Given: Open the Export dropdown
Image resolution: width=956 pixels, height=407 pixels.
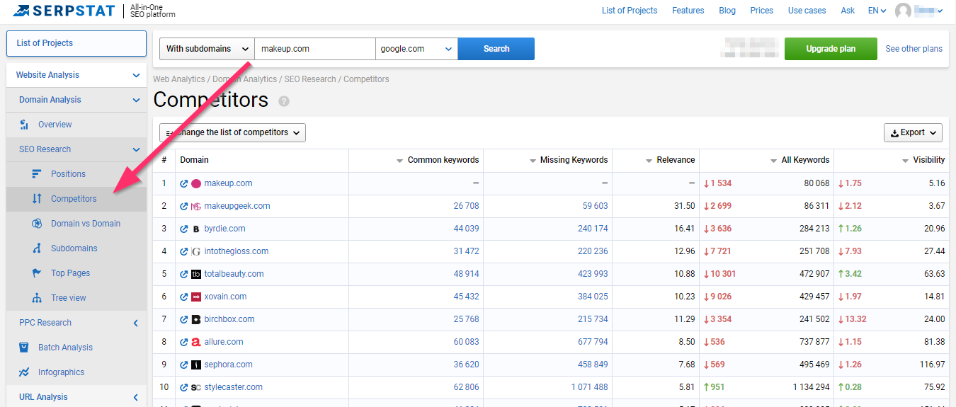Looking at the screenshot, I should [x=913, y=132].
